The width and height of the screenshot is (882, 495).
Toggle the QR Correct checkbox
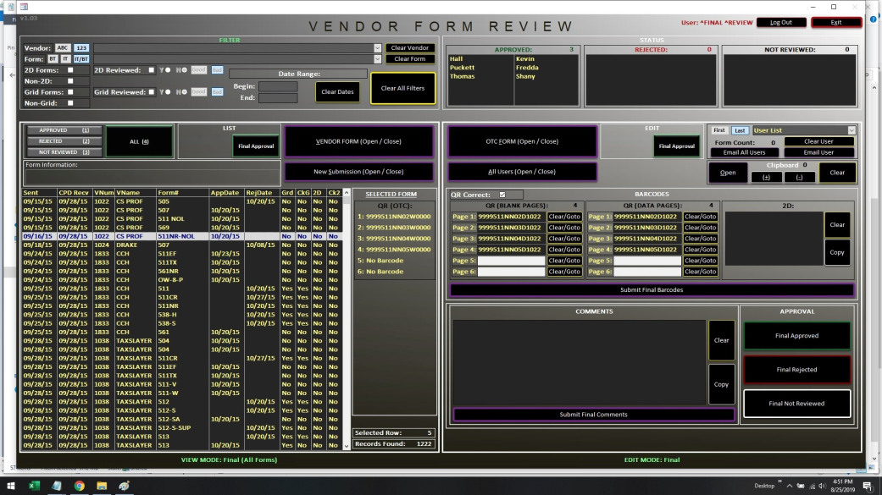coord(503,195)
